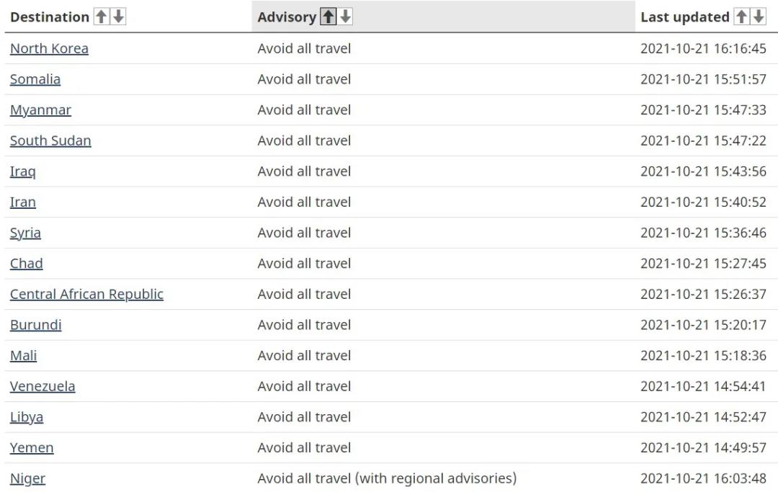This screenshot has height=492, width=778.
Task: Go to the Iraq advisory page
Action: 23,171
